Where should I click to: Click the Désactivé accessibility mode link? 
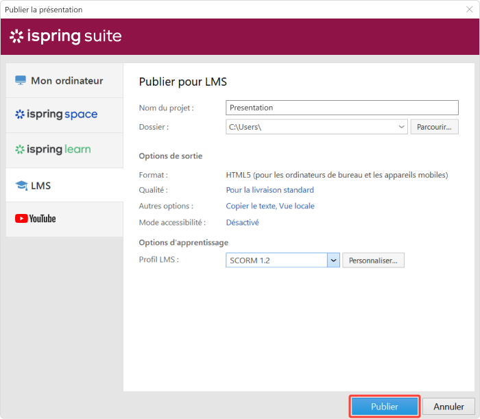(242, 222)
